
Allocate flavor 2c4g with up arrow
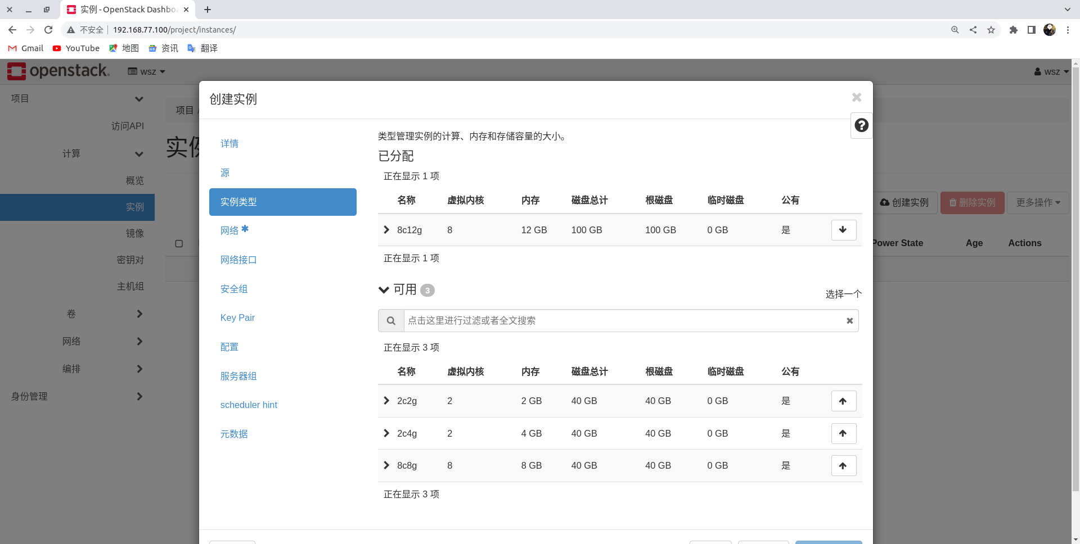tap(843, 433)
